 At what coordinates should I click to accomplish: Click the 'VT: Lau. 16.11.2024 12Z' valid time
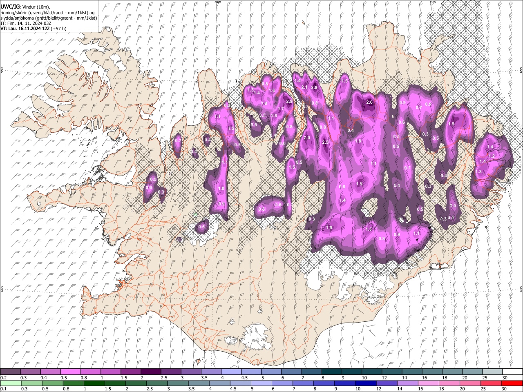(x=25, y=29)
